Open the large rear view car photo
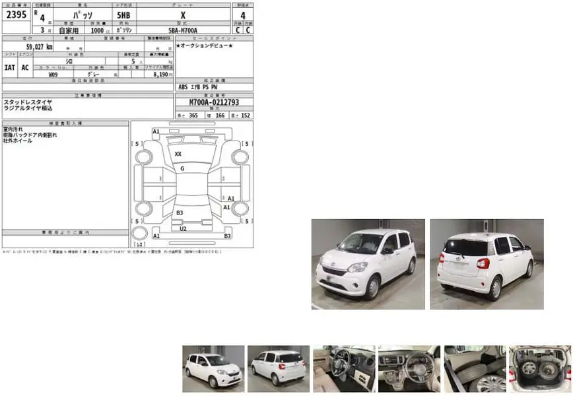573x396 pixels. click(x=487, y=264)
